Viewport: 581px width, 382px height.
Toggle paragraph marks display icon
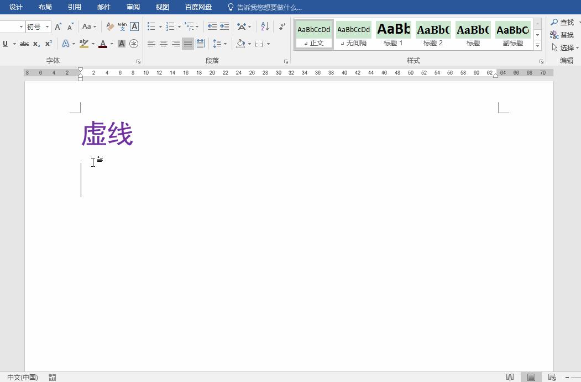point(281,27)
